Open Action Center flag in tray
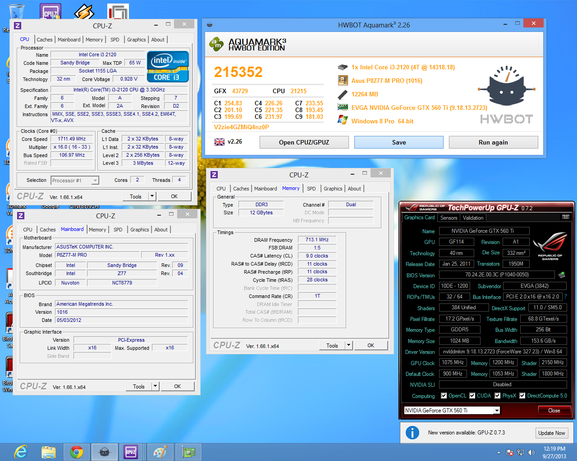Image resolution: width=577 pixels, height=461 pixels. (510, 452)
